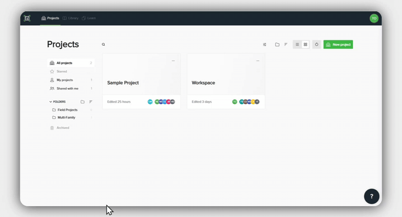
Task: Switch to grid view
Action: click(305, 45)
